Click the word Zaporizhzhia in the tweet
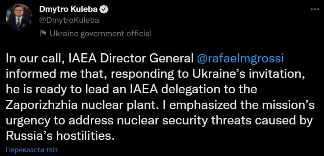Viewport: 324px width, 156px height. (42, 106)
